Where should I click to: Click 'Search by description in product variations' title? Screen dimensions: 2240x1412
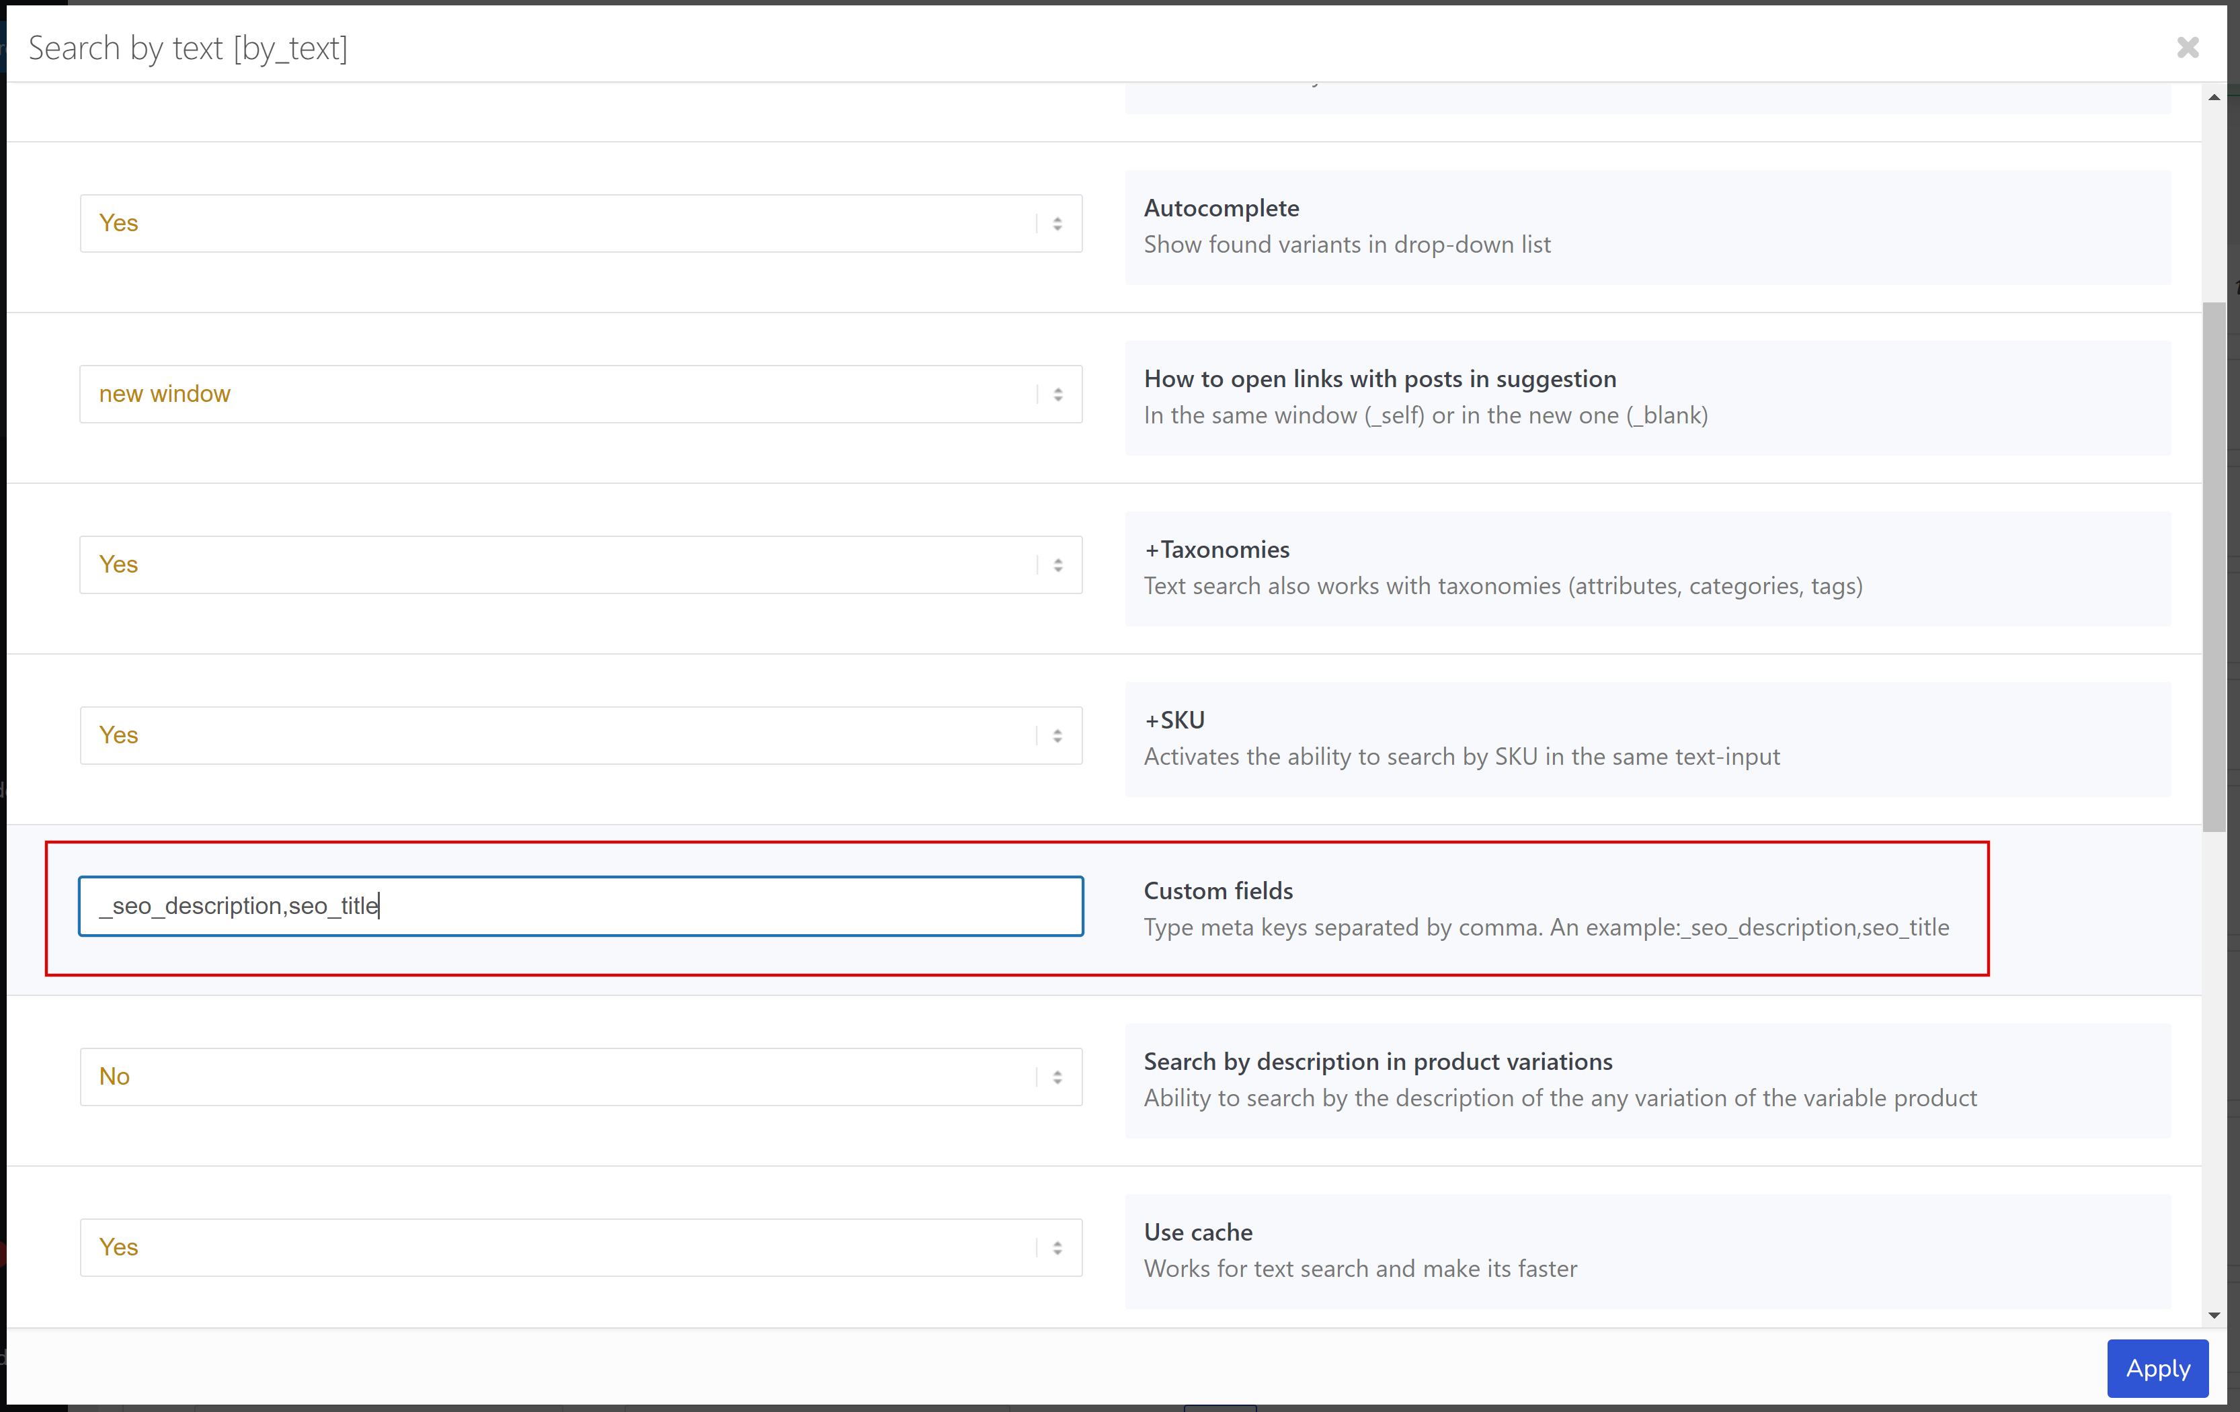(x=1377, y=1061)
